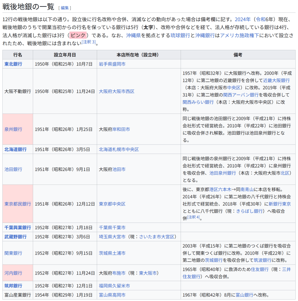Follow the 北海道札幌市中央区 link
The height and width of the screenshot is (301, 298).
(119, 149)
